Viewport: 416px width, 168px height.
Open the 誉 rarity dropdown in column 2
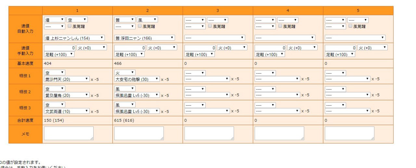[125, 20]
